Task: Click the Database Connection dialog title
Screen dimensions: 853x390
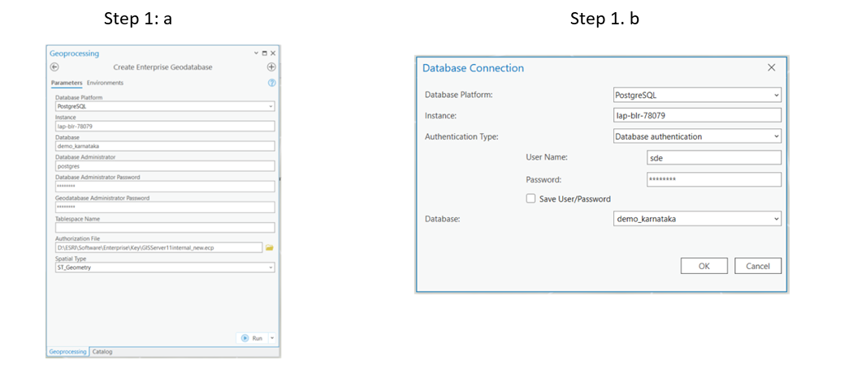Action: pos(474,68)
